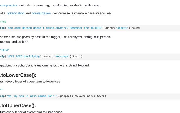This screenshot has height=113, width=180.
Task: Select the .toUpperCase(): heading
Action: click(18, 105)
